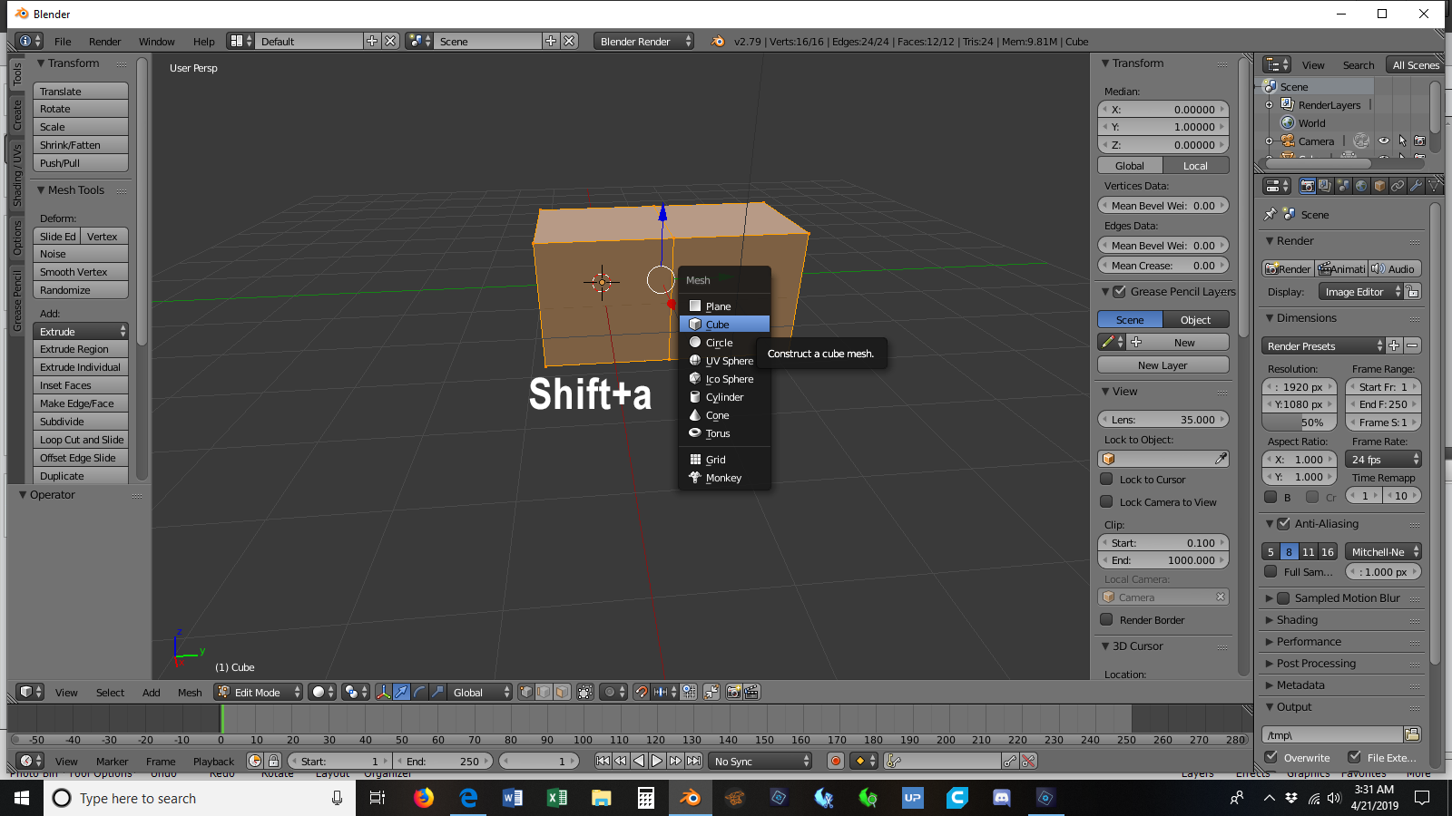Enable Lock Camera to View checkbox
Viewport: 1452px width, 816px height.
pos(1106,501)
